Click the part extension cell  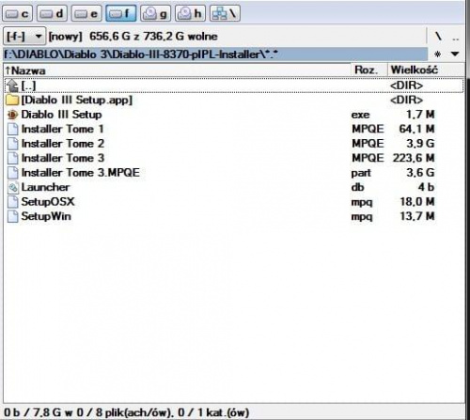pos(361,173)
